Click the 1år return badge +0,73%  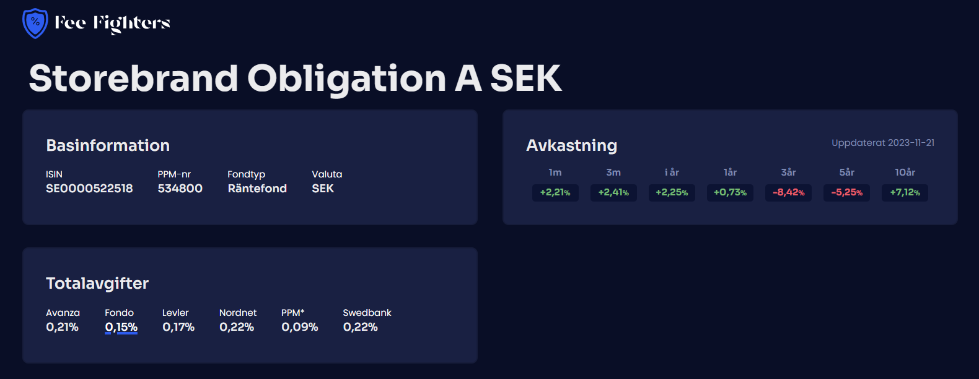pyautogui.click(x=730, y=192)
